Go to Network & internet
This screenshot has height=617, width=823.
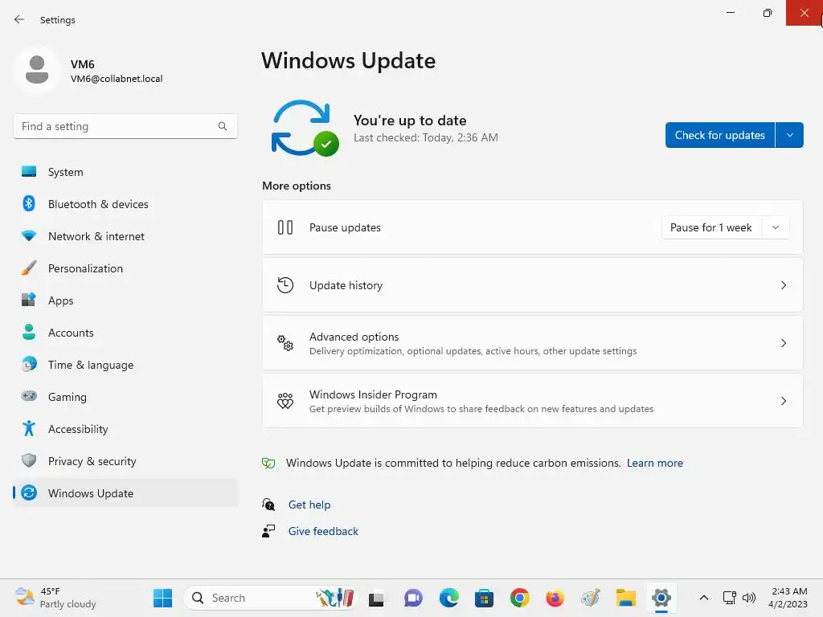125,236
